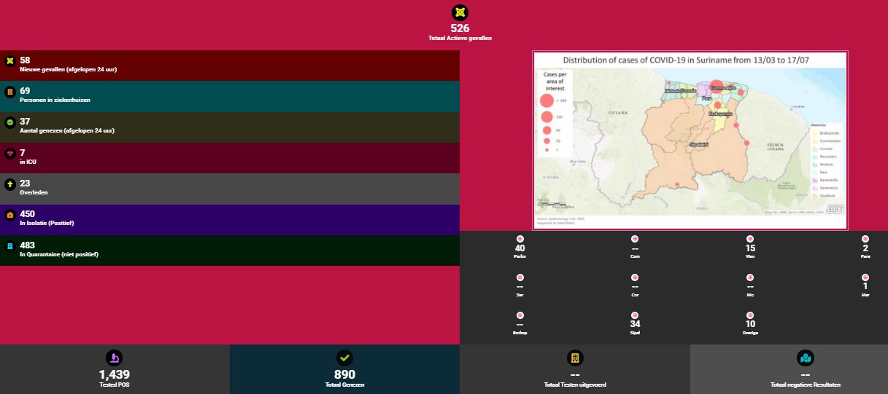
Task: Click the Overleden count of 23
Action: click(x=26, y=184)
